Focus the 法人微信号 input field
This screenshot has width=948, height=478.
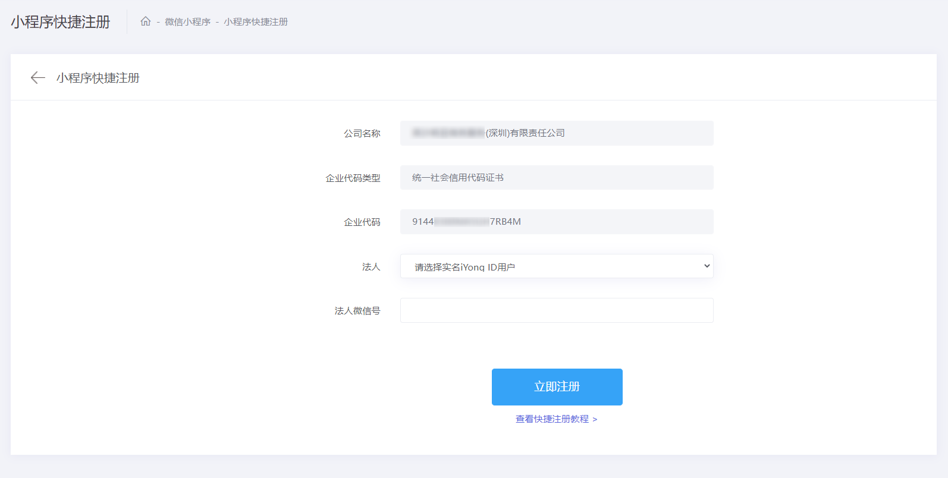[557, 310]
